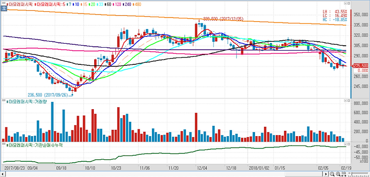Maximize the volume pane
This screenshot has width=370, height=177.
click(x=348, y=101)
